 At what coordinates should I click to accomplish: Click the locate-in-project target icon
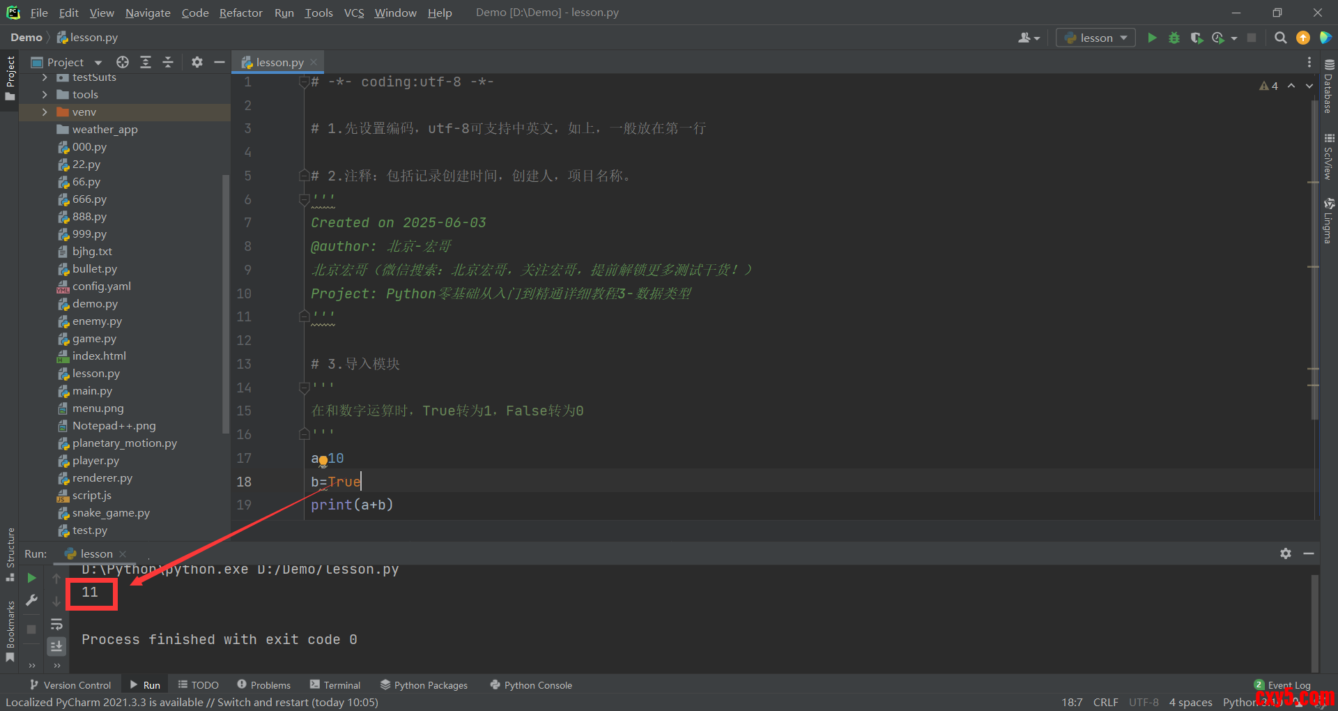click(x=123, y=62)
